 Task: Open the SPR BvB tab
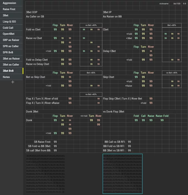point(8,52)
